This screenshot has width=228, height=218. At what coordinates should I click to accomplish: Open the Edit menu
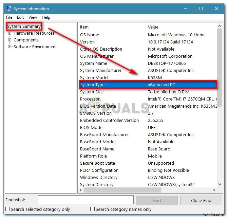(x=20, y=17)
